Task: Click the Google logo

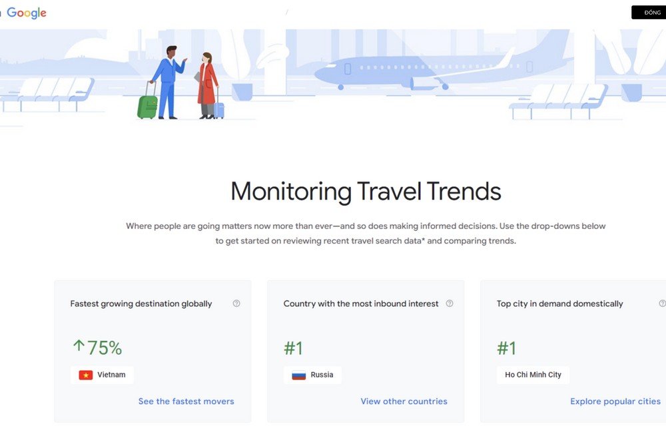Action: 25,12
